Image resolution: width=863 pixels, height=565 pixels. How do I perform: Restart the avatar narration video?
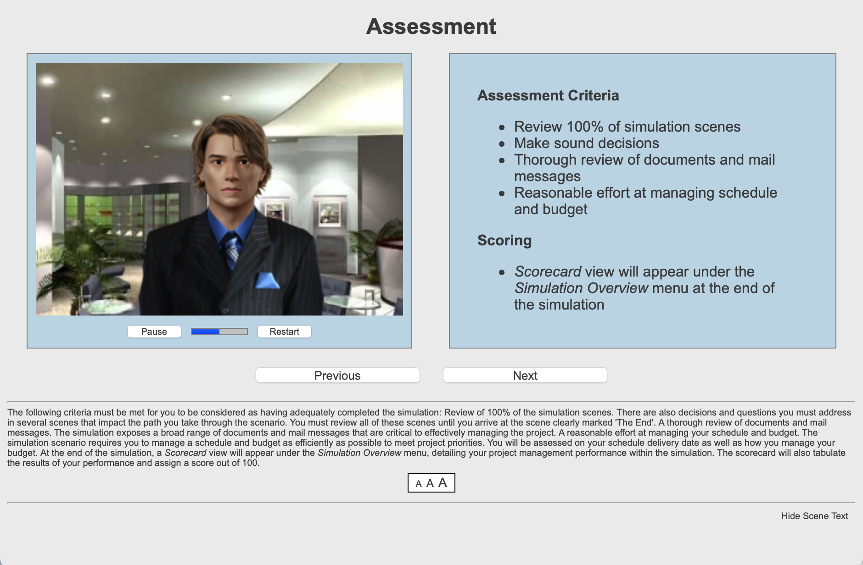[x=285, y=332]
